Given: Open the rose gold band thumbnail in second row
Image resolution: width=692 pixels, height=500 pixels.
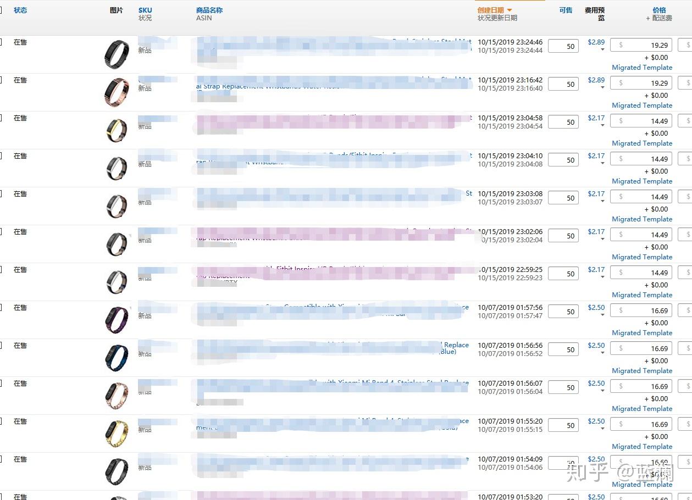Looking at the screenshot, I should 117,92.
